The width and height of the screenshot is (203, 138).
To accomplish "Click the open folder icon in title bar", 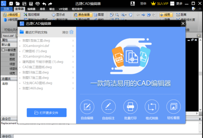I will click(17, 4).
